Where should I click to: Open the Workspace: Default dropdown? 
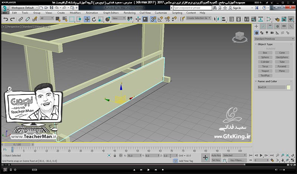pyautogui.click(x=24, y=8)
